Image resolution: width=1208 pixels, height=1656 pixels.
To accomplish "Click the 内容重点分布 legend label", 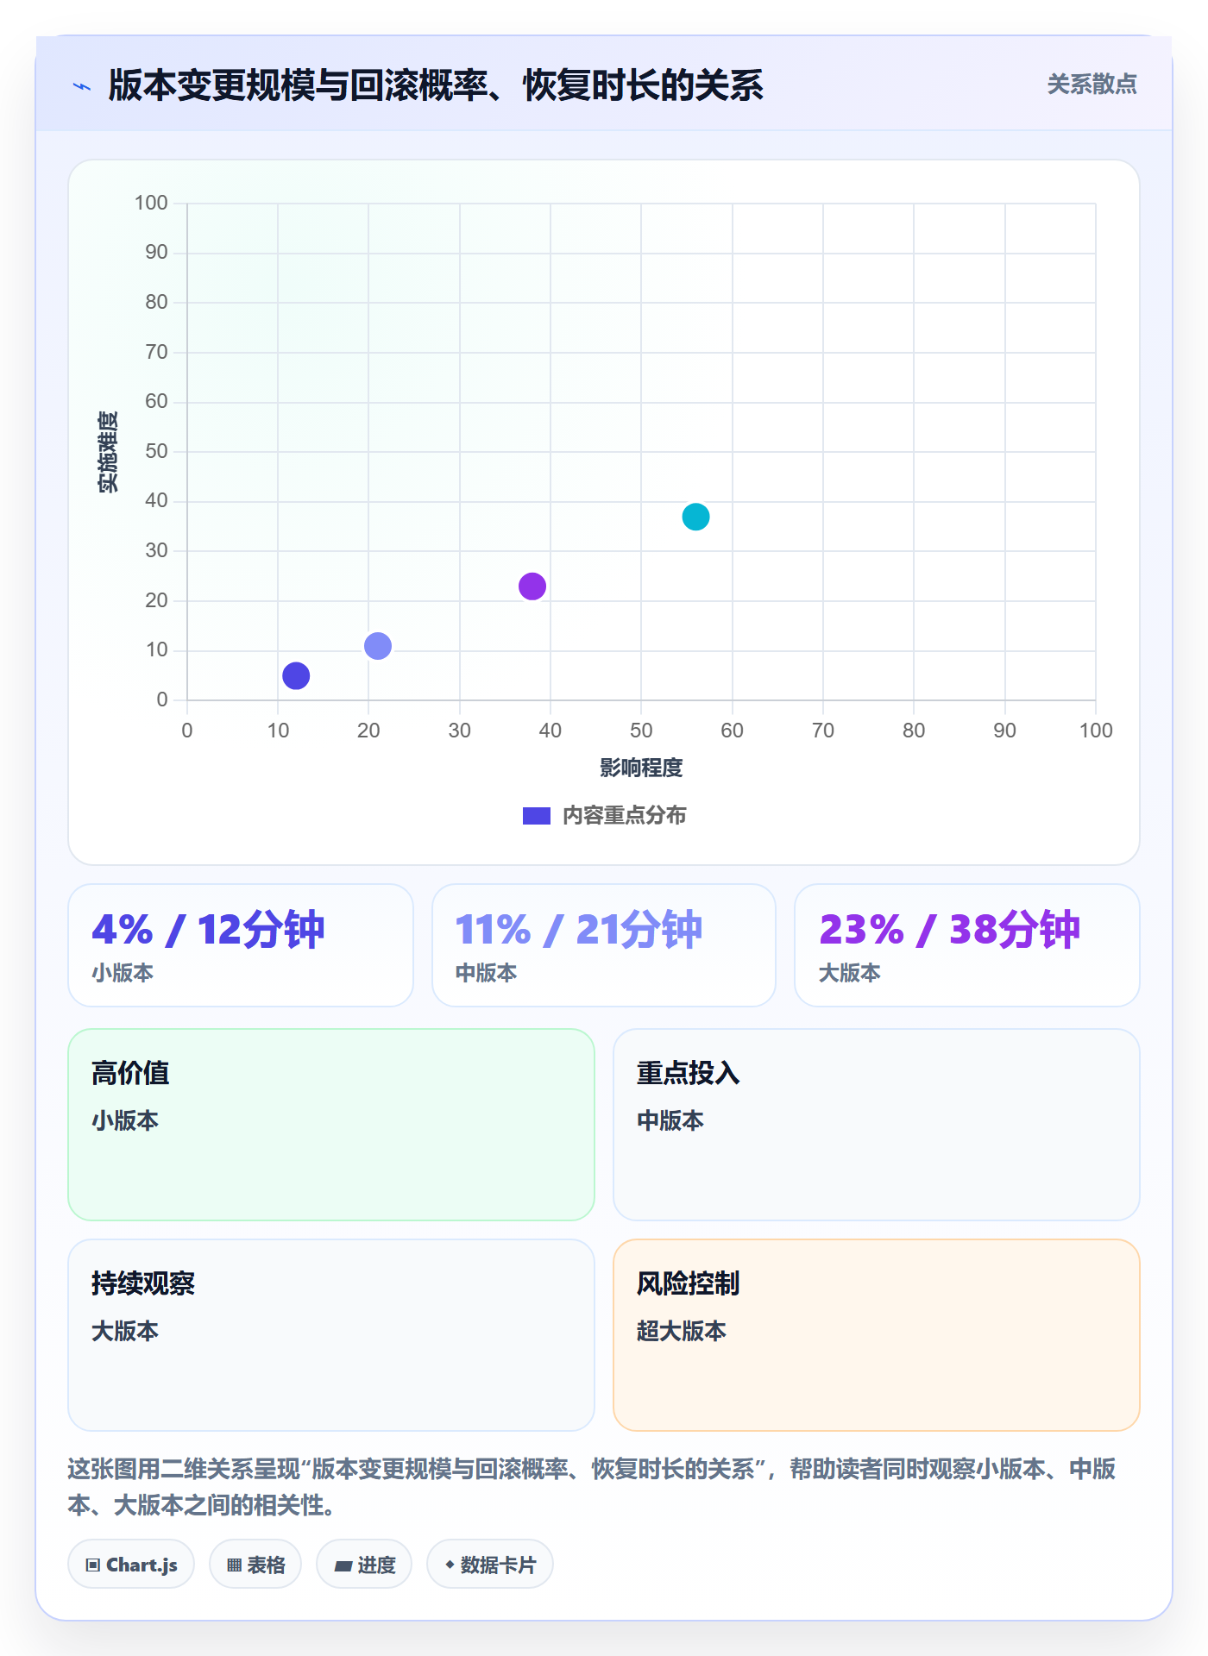I will 624,815.
